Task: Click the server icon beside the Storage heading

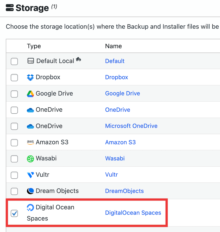Action: click(10, 8)
